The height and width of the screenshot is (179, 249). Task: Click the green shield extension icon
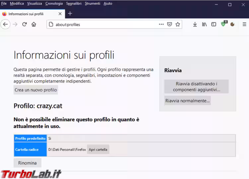pyautogui.click(x=223, y=24)
